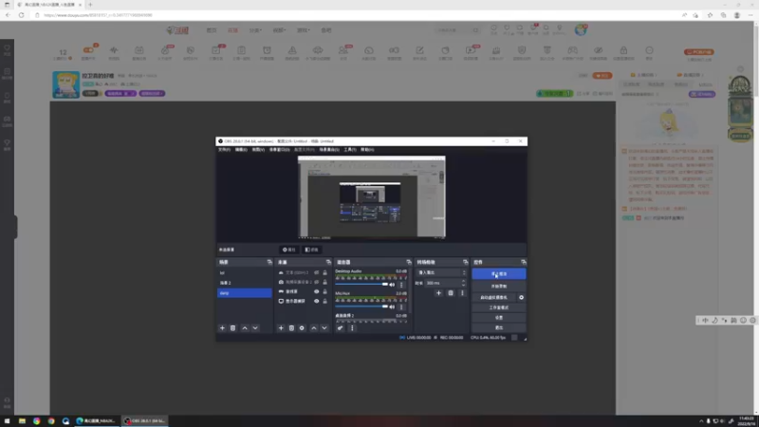Click the Exit button in OBS Controls

tap(499, 327)
